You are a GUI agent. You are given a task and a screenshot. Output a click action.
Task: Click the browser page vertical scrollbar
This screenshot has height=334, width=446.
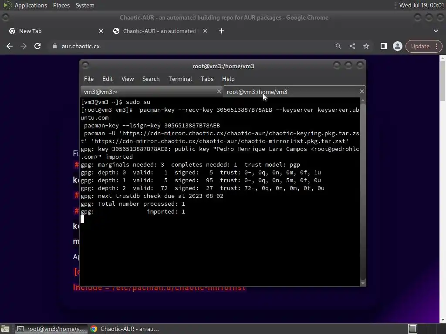coord(443,81)
